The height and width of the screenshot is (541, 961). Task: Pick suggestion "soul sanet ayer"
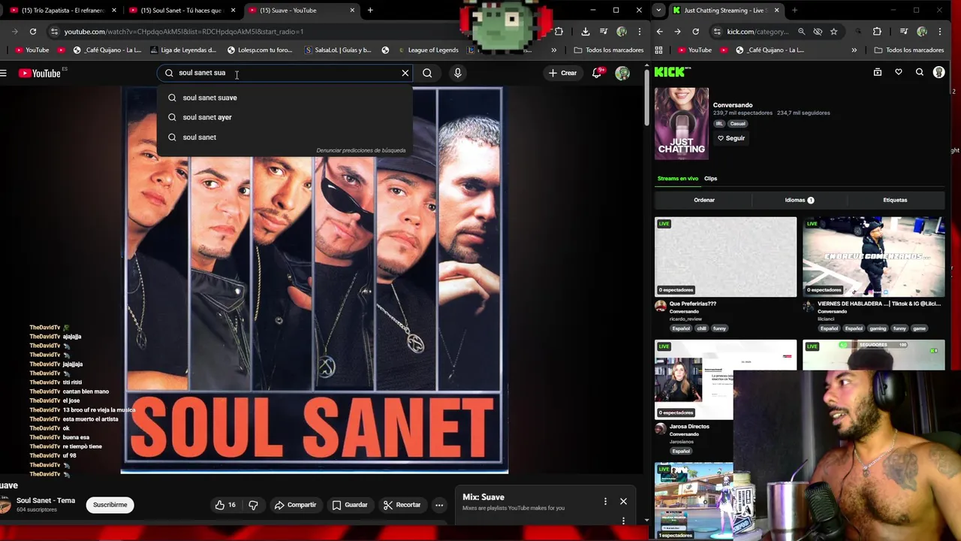[285, 117]
